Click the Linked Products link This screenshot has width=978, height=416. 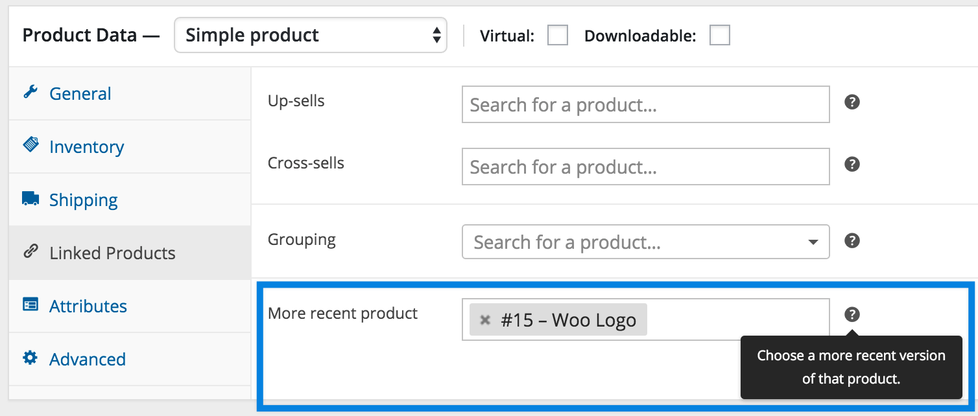pyautogui.click(x=112, y=253)
